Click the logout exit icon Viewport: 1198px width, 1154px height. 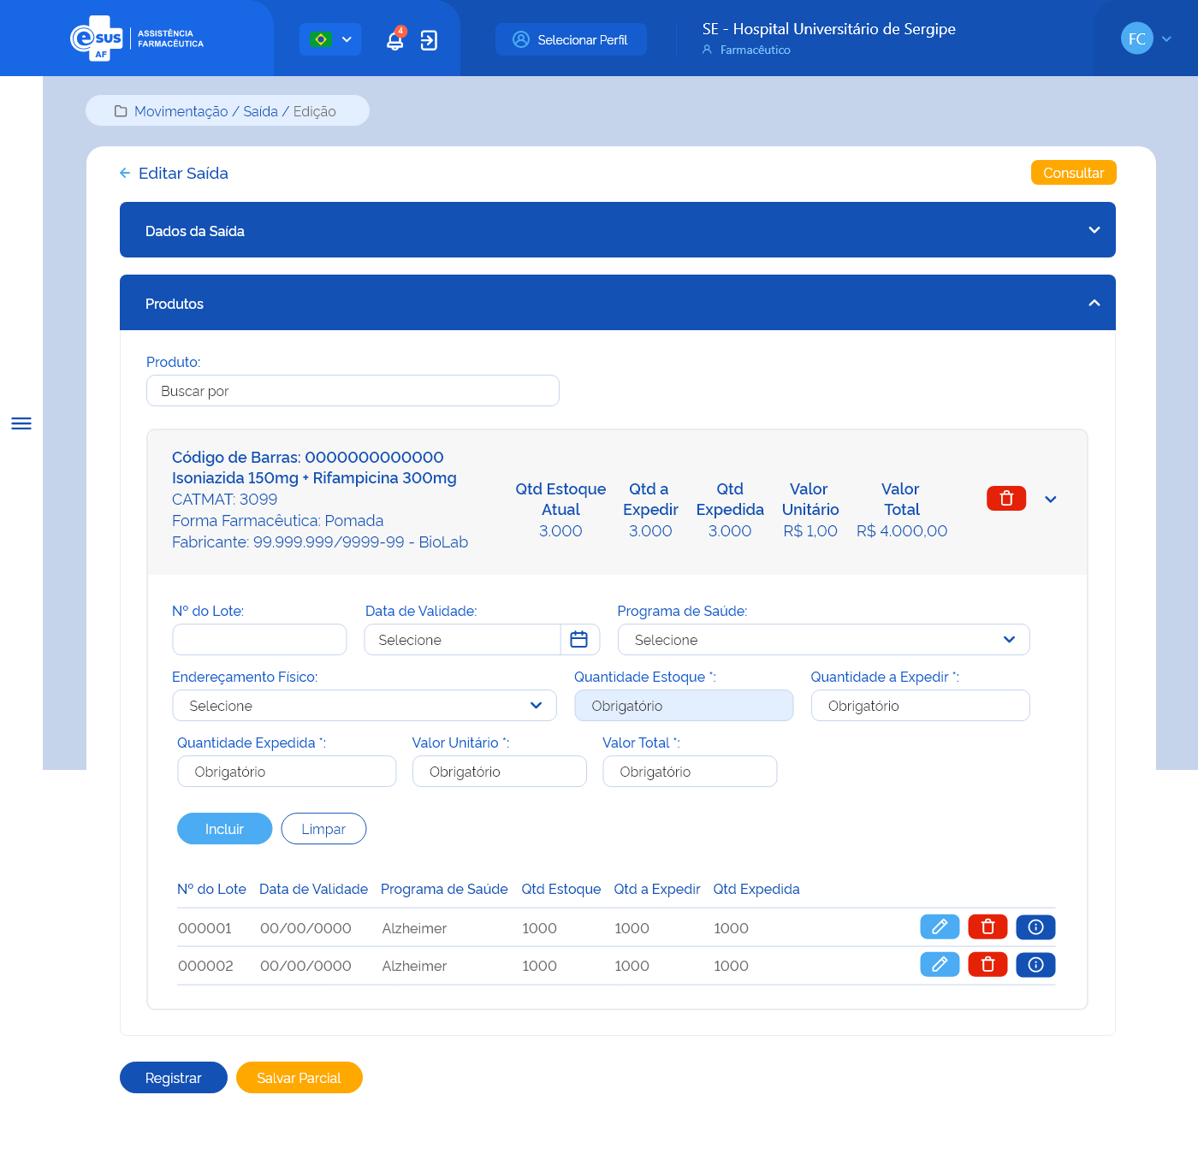click(429, 40)
